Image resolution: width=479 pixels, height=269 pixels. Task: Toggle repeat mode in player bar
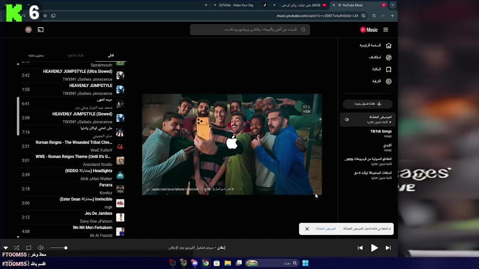tap(29, 248)
